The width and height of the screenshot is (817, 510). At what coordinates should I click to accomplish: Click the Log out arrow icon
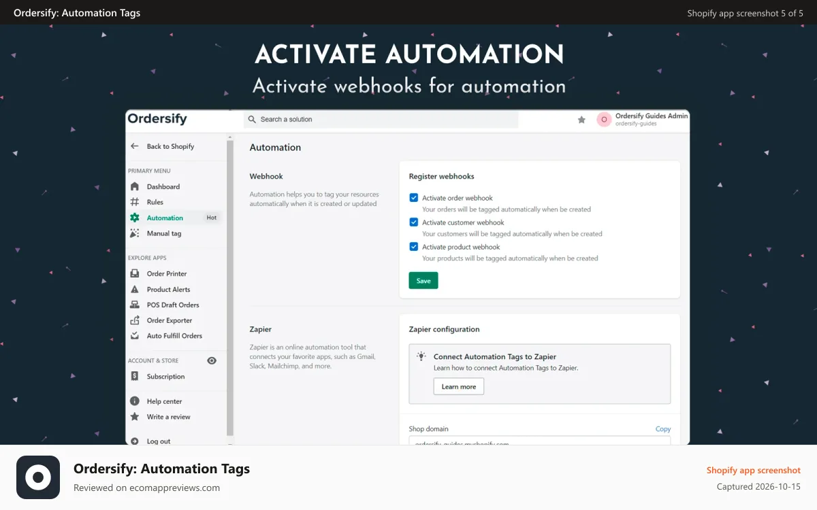click(x=134, y=441)
